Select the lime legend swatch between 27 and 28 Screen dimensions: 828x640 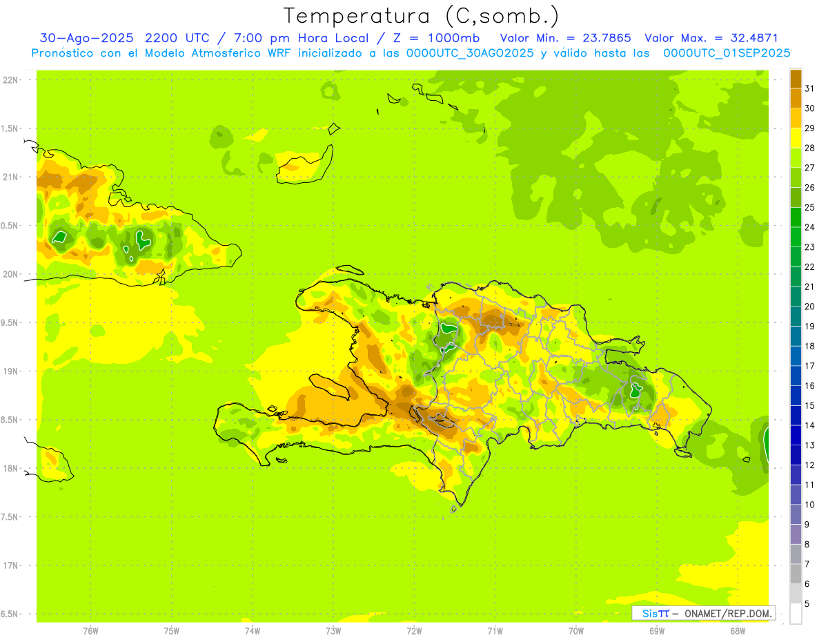[x=796, y=157]
